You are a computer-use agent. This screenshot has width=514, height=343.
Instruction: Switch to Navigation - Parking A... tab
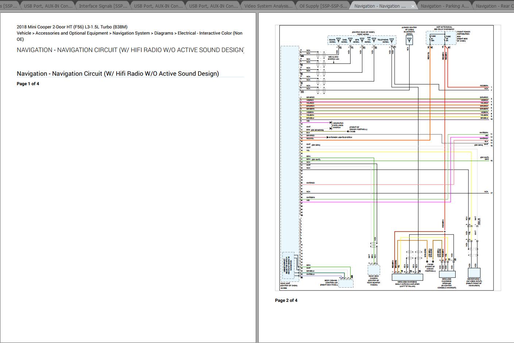(x=444, y=6)
